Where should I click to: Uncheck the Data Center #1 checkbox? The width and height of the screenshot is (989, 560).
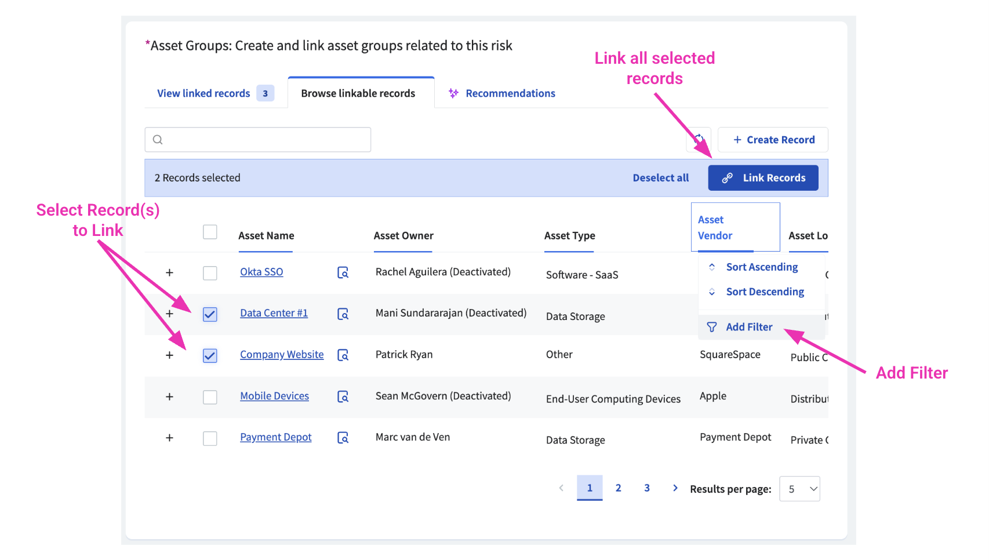pyautogui.click(x=210, y=314)
